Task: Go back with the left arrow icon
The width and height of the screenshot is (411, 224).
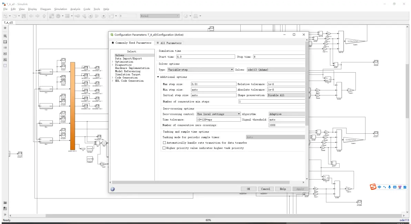Action: pyautogui.click(x=31, y=16)
